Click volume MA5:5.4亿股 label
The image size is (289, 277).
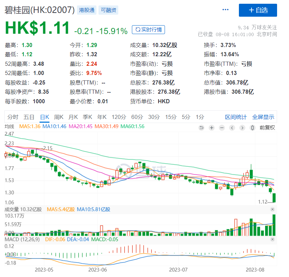[x=61, y=209]
